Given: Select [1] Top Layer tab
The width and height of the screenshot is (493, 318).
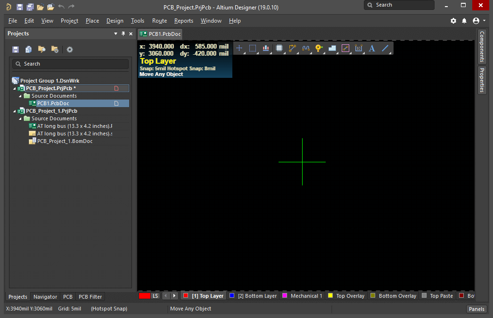Looking at the screenshot, I should pos(204,296).
